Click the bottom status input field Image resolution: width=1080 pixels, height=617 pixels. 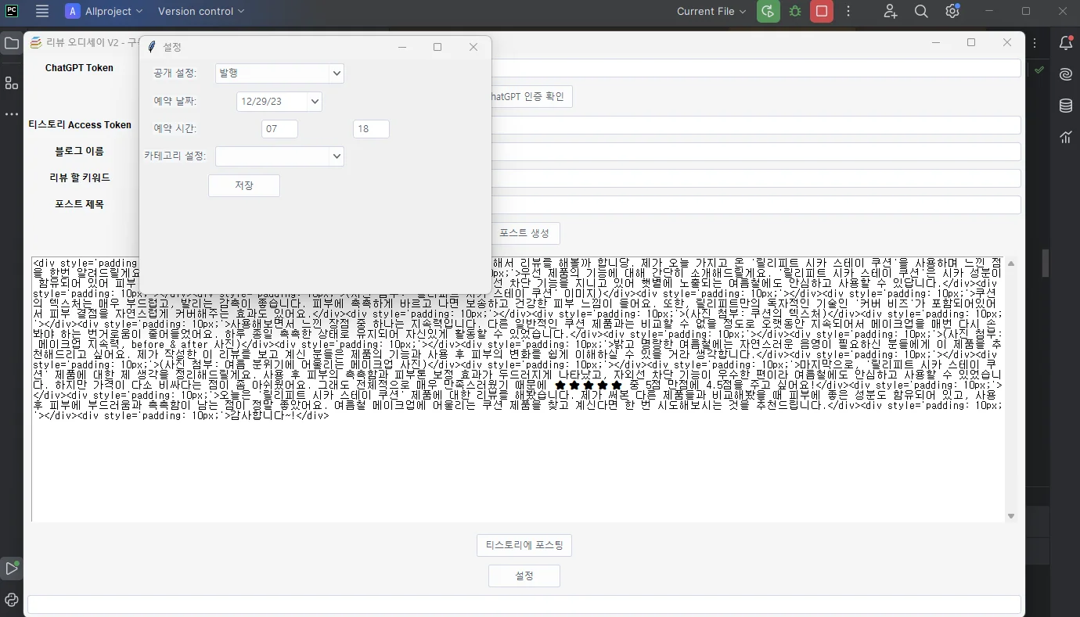point(524,604)
